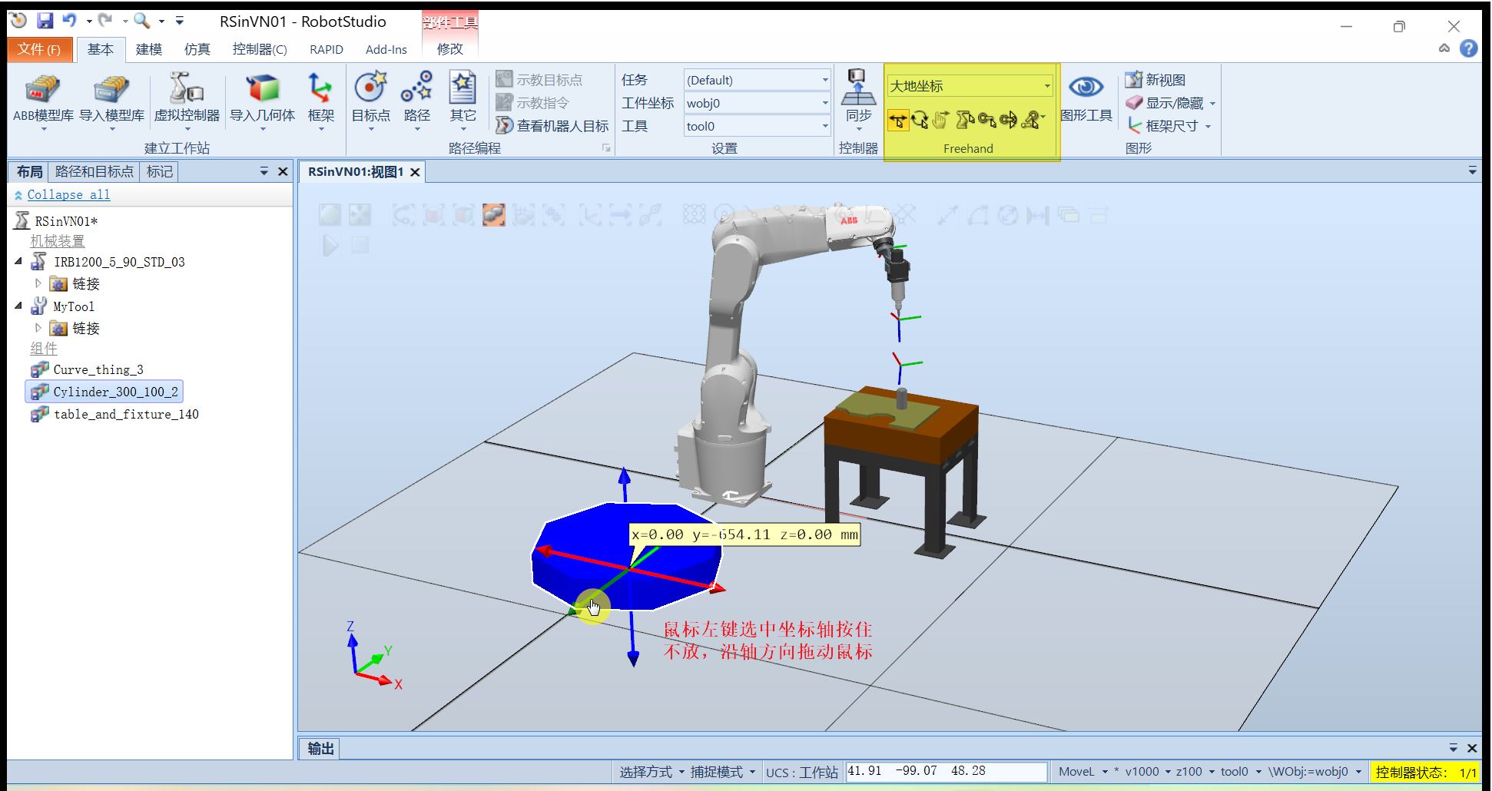
Task: Open the 文件 (F) file menu
Action: [x=39, y=49]
